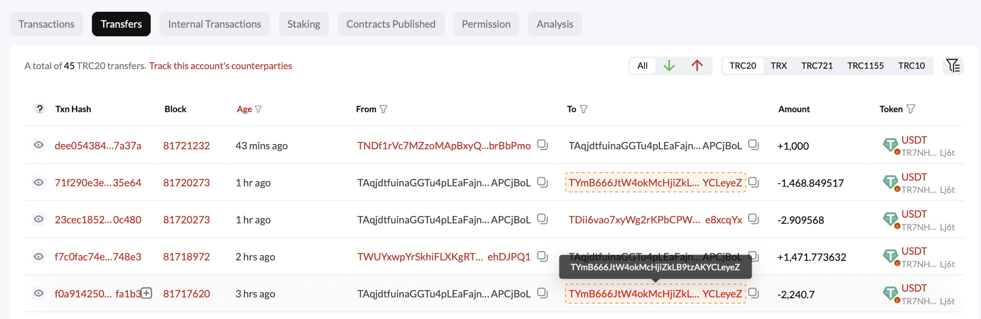The height and width of the screenshot is (319, 981).
Task: Open the Permission tab
Action: [x=486, y=24]
